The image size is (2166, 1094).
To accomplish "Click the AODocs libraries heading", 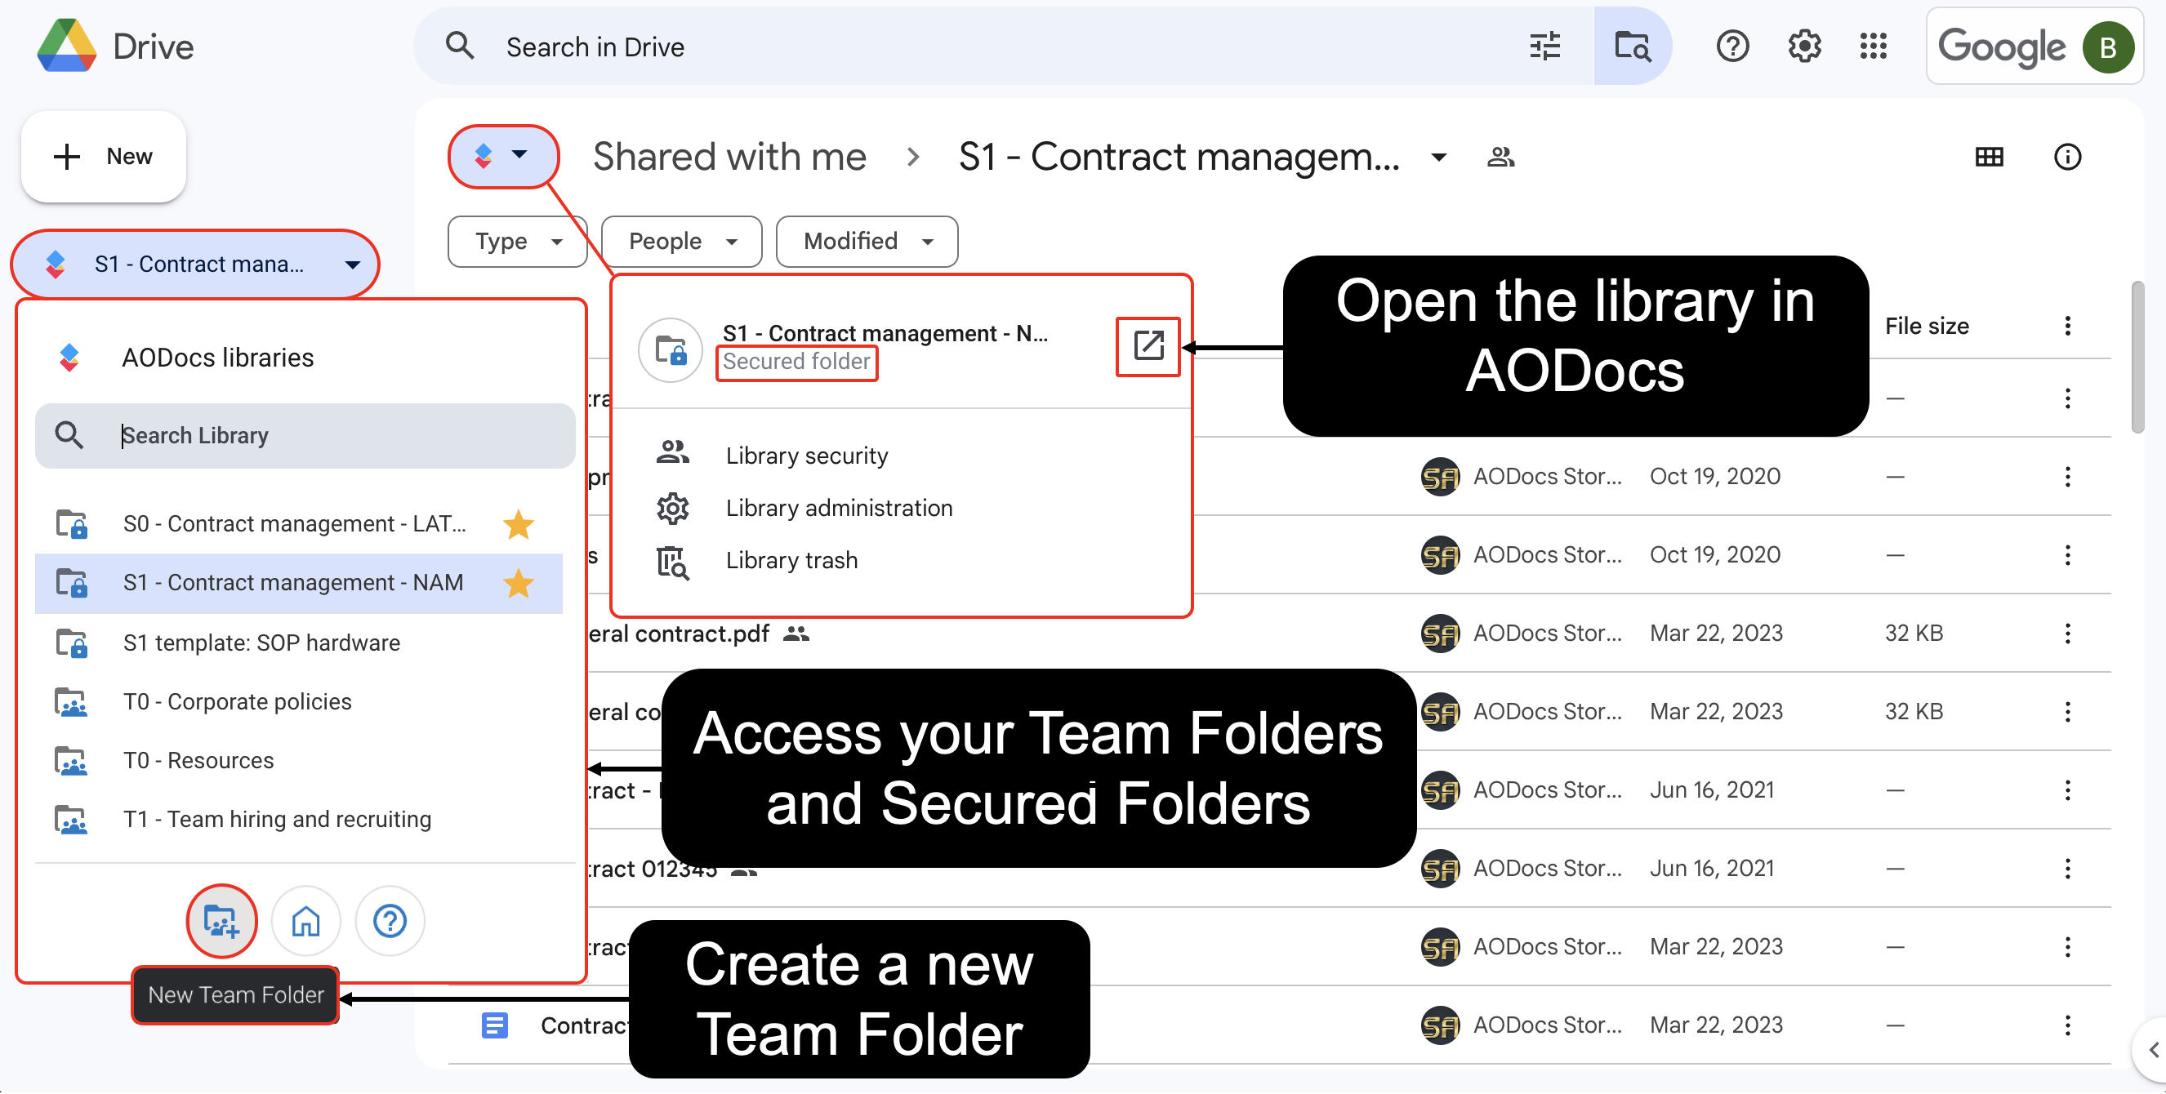I will click(218, 358).
